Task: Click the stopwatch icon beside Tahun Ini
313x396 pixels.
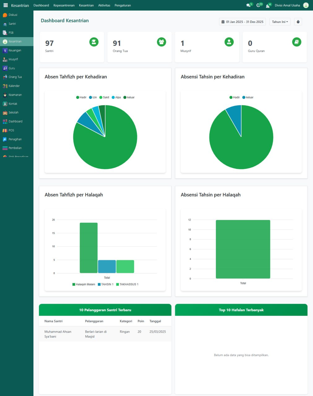Action: (298, 22)
